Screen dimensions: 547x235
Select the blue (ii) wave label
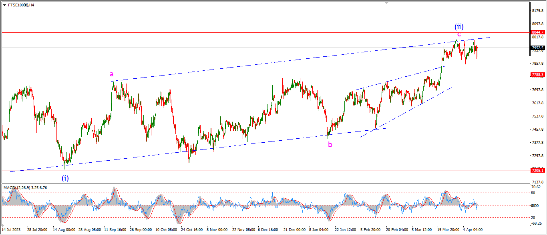459,27
